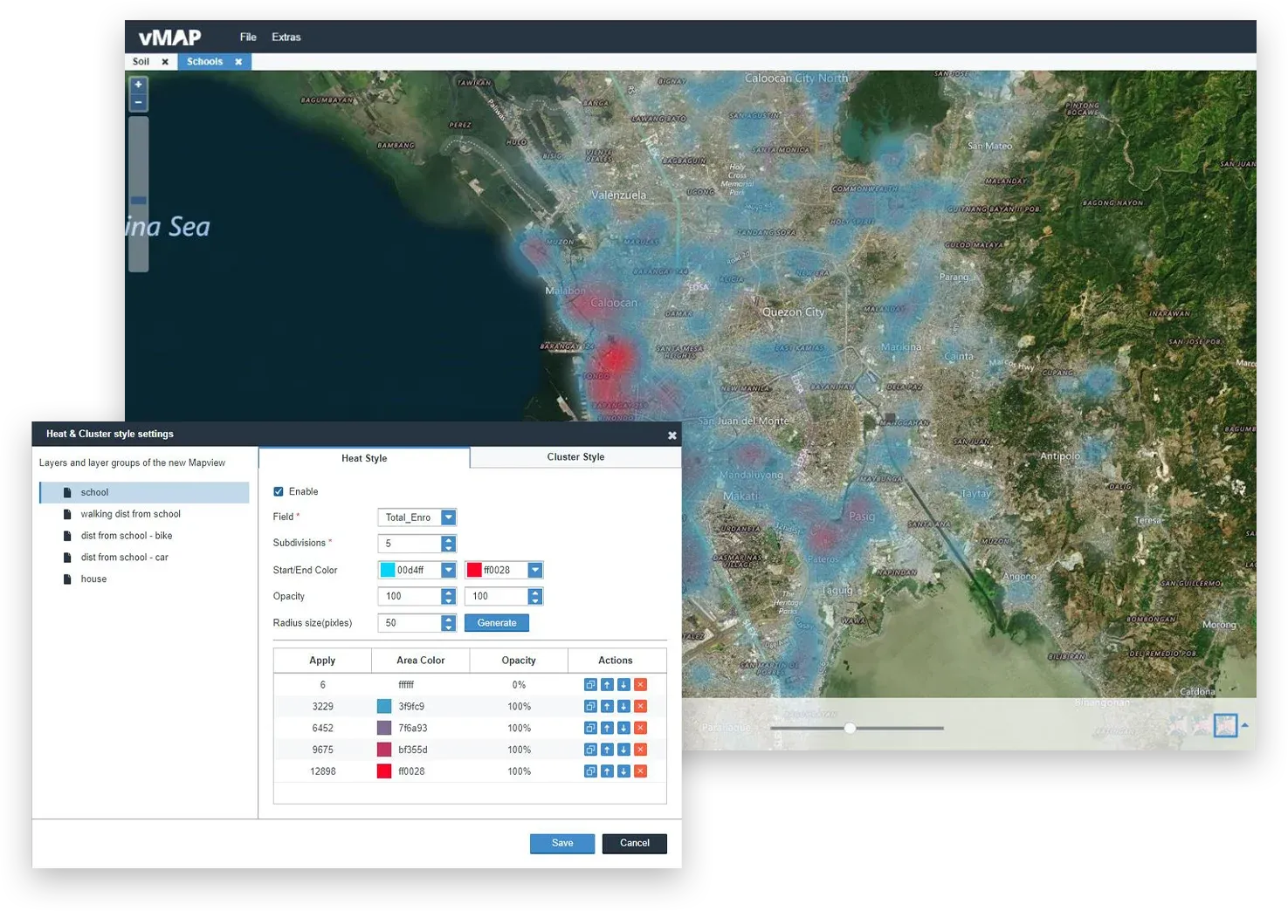Open the overview map icon on the map
The image size is (1288, 911).
[x=1226, y=725]
